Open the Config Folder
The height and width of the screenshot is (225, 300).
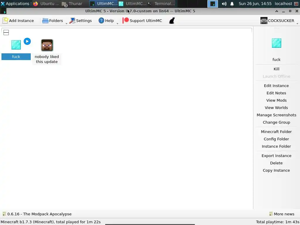[x=277, y=139]
